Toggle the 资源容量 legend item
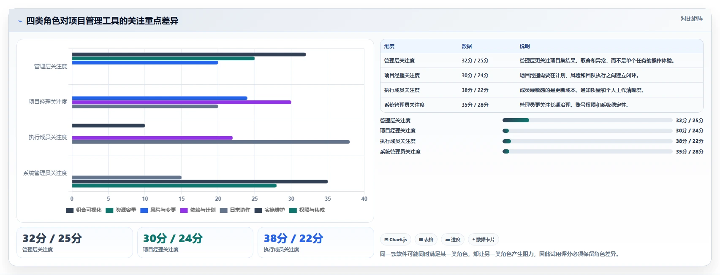The image size is (720, 275). (x=121, y=210)
